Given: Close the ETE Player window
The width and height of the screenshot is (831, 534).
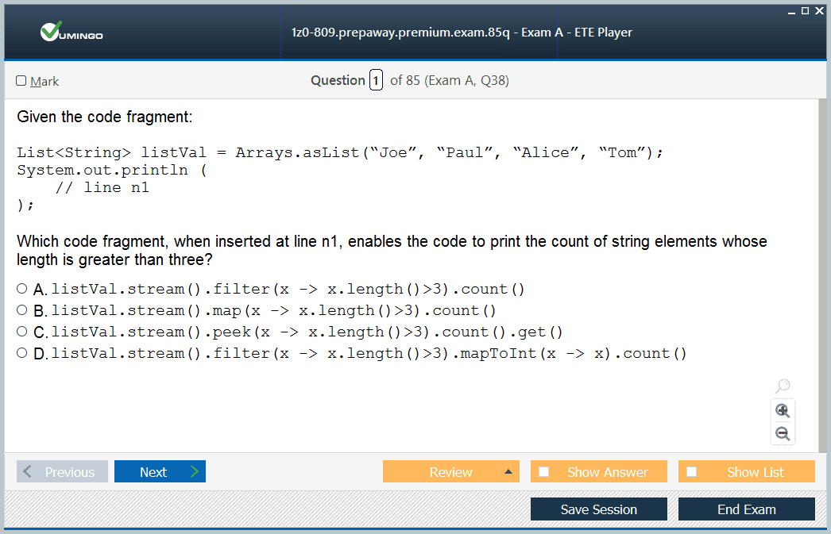Looking at the screenshot, I should click(819, 10).
